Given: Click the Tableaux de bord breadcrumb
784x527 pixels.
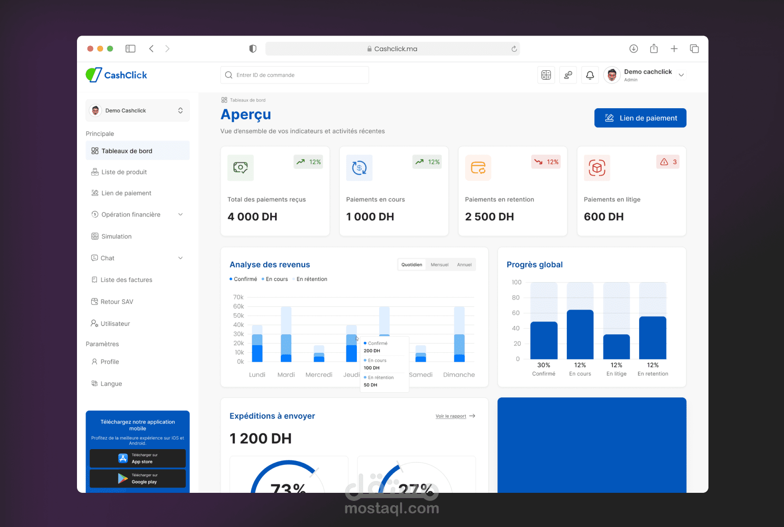Looking at the screenshot, I should [x=243, y=100].
